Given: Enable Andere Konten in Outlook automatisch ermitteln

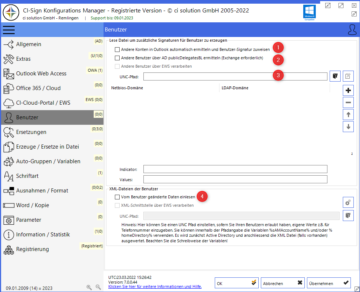Looking at the screenshot, I should [x=117, y=49].
